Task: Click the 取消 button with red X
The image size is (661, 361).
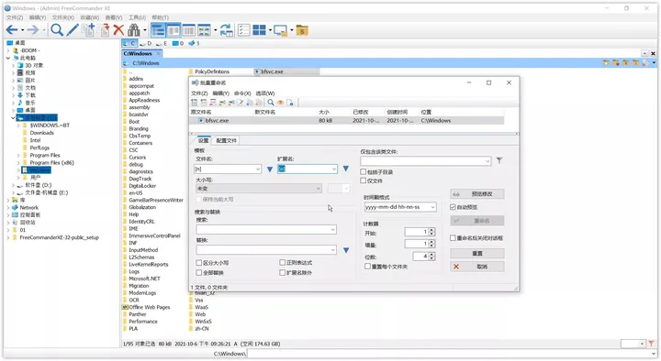Action: click(476, 267)
